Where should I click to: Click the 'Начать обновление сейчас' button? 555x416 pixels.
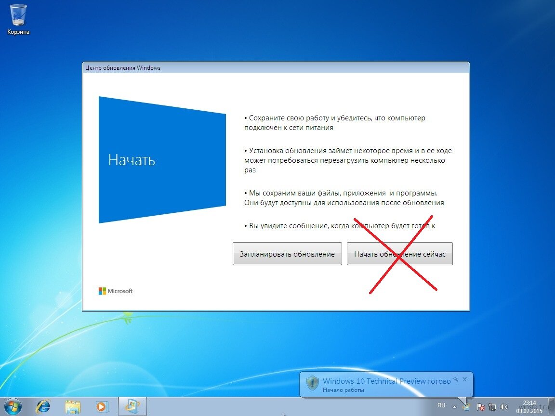(x=399, y=254)
